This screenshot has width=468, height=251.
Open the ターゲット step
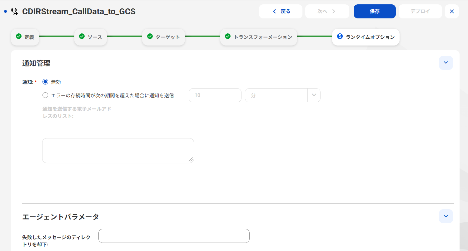tap(163, 37)
